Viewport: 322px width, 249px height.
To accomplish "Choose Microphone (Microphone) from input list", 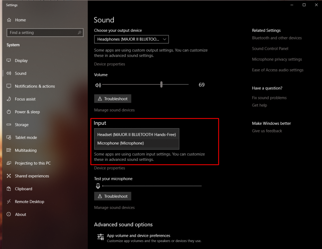I will [x=120, y=143].
